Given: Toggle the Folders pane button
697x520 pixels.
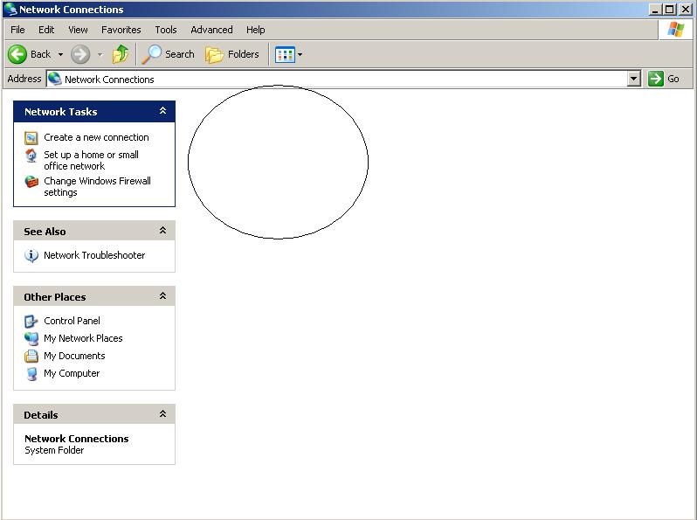Looking at the screenshot, I should click(232, 54).
